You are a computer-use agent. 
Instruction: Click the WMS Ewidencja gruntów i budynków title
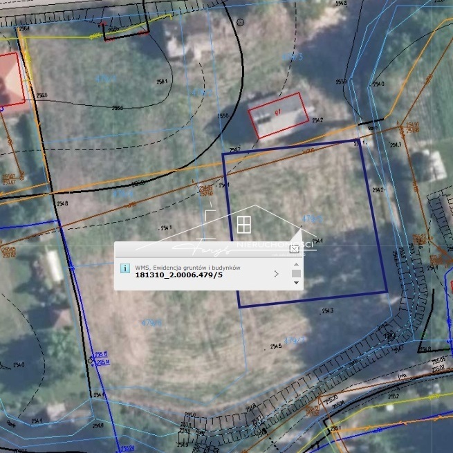pyautogui.click(x=187, y=267)
